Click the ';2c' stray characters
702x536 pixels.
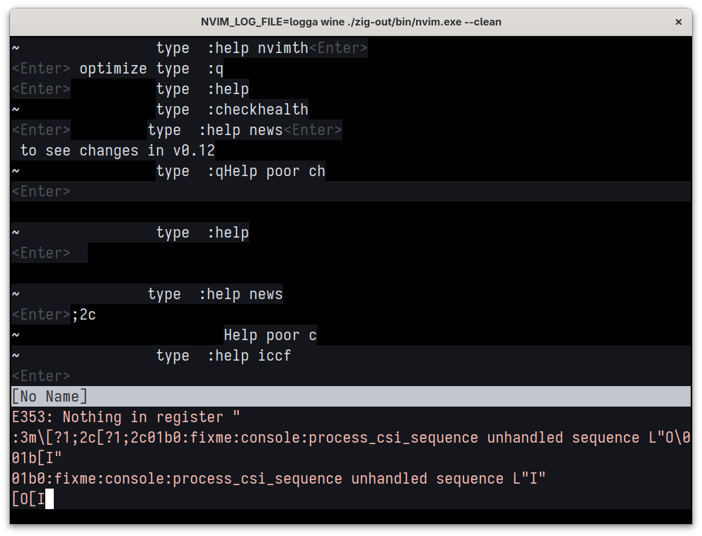tap(84, 315)
